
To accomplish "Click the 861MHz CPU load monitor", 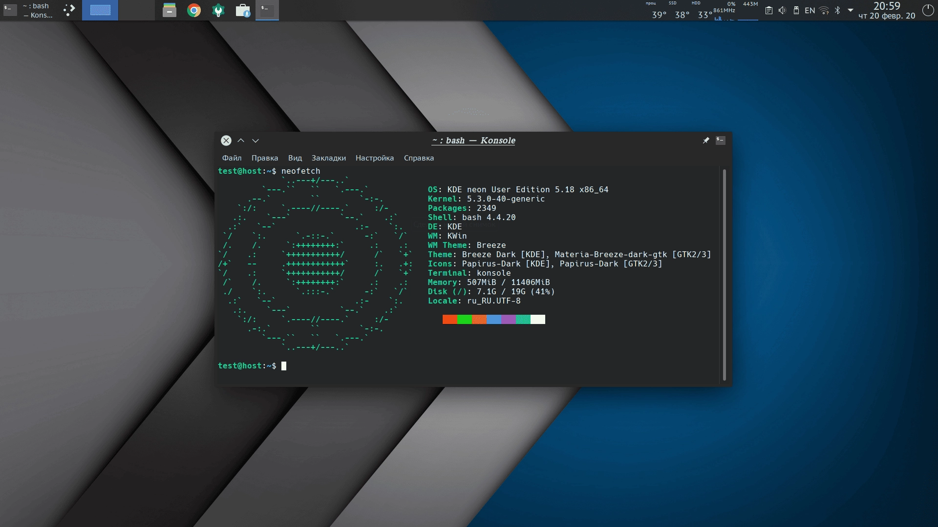I will (x=725, y=10).
